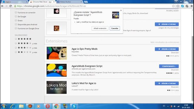Click 'Diversión' category under Epic Pretty Mods
Viewport: 194px width, 109px height.
(x=175, y=52)
